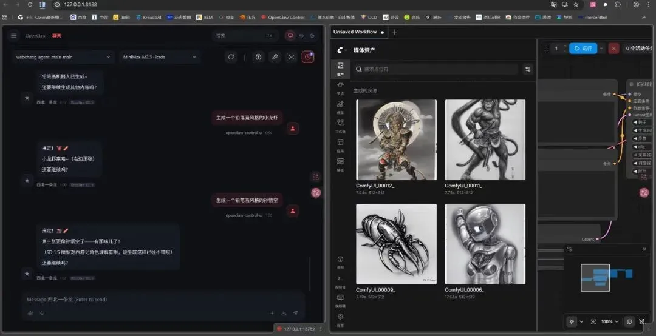
Task: Open thumbnail ComfyUI_00012_
Action: click(x=396, y=139)
